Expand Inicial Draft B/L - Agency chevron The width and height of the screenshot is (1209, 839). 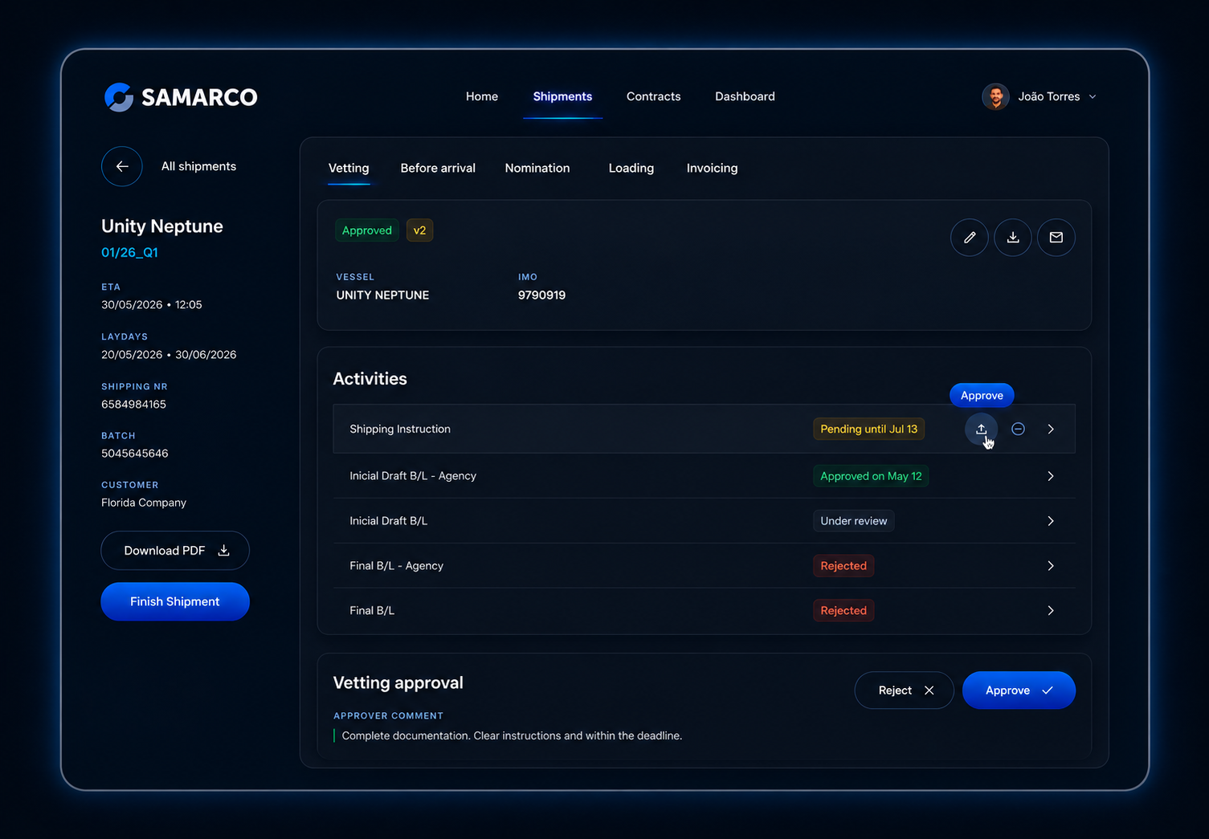coord(1051,476)
